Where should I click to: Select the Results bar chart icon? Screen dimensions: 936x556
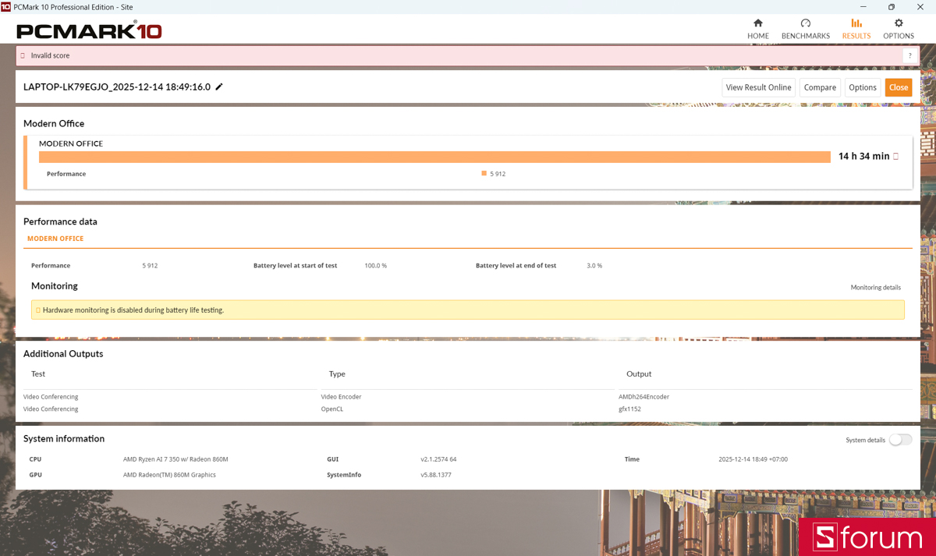pos(856,23)
